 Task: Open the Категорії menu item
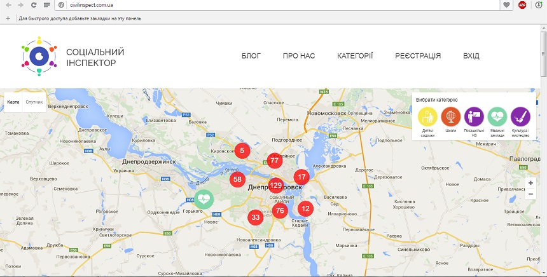[355, 56]
